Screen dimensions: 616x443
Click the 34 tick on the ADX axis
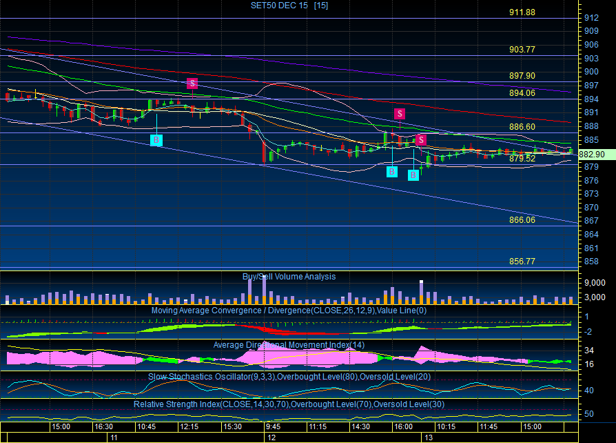click(589, 350)
